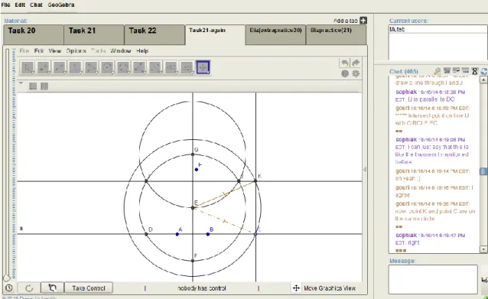Select the Slider tool (a=2 icon)
The image size is (488, 299).
tap(187, 67)
